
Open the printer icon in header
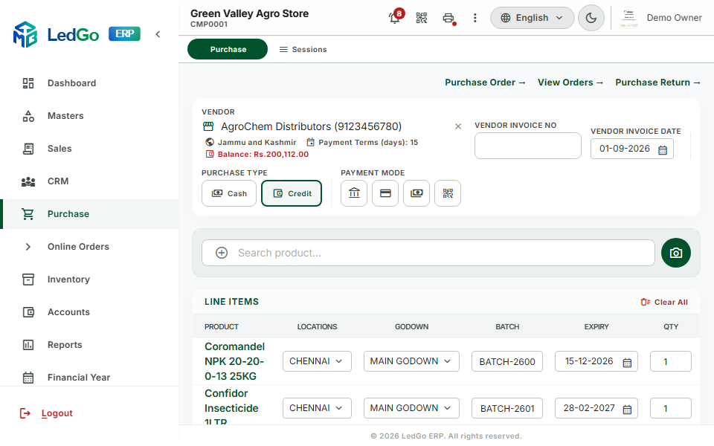448,18
